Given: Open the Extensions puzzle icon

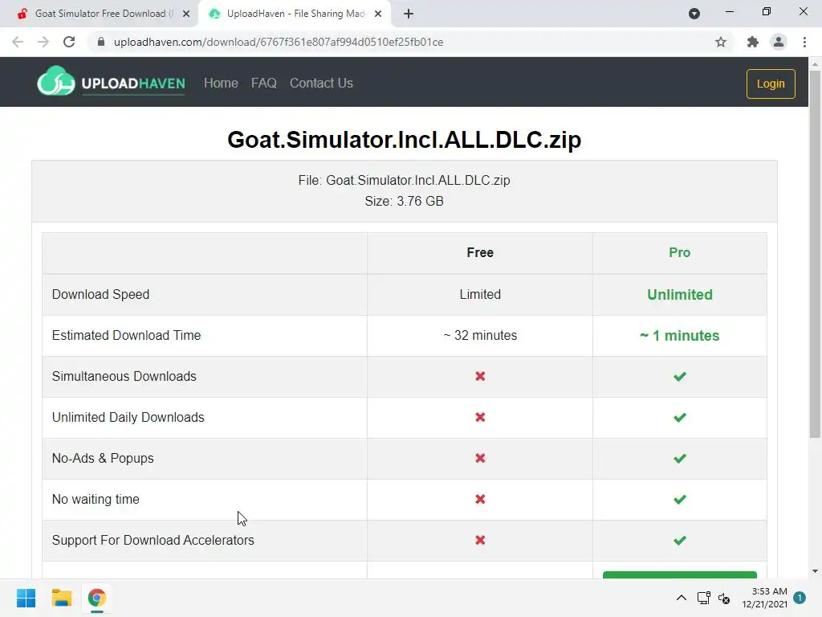Looking at the screenshot, I should pos(753,42).
